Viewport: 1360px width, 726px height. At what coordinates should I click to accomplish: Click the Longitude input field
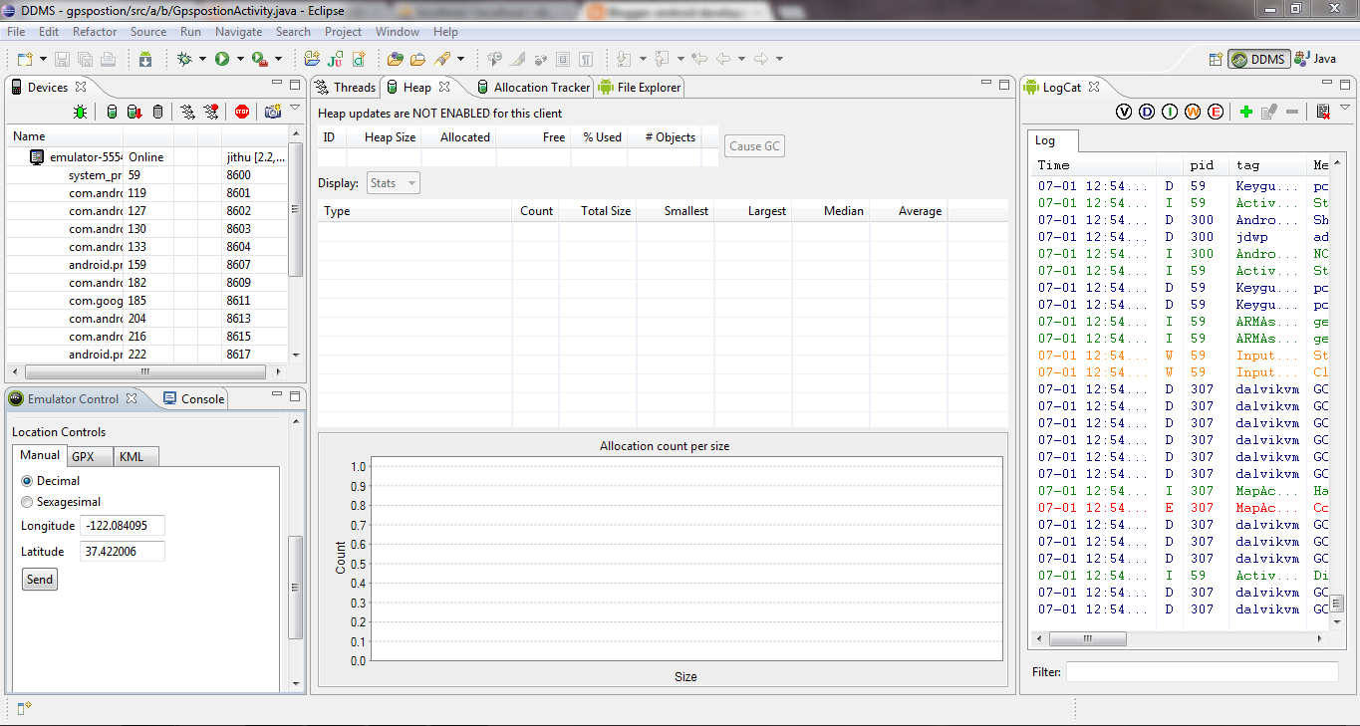coord(123,526)
